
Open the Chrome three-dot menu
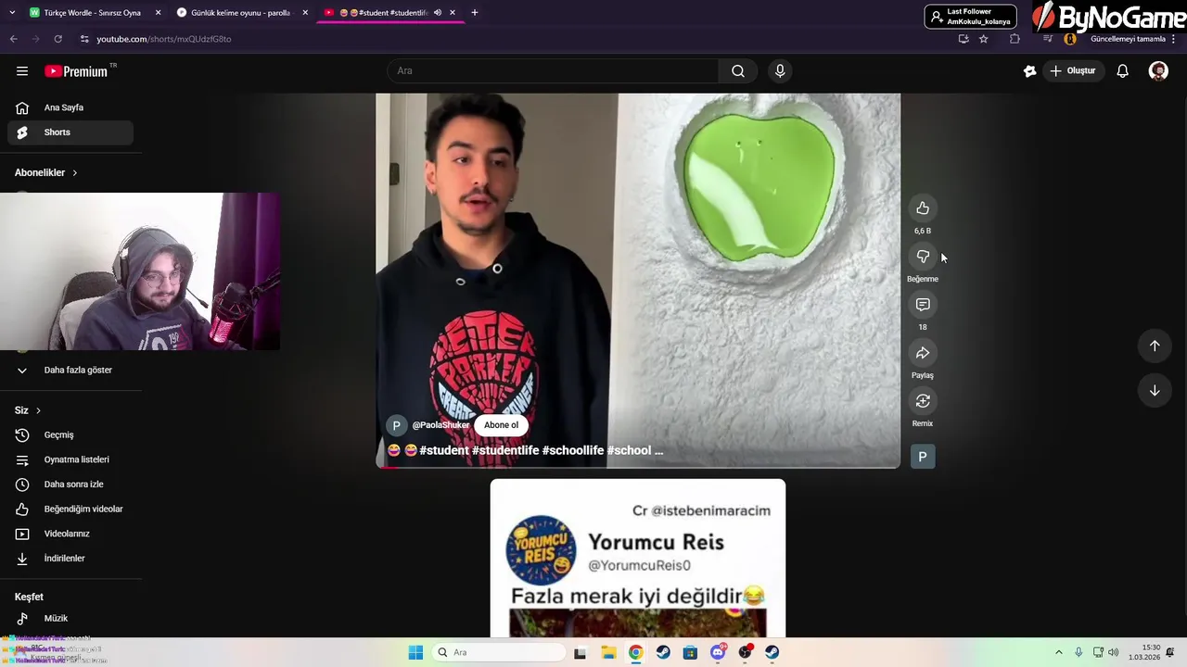tap(1174, 39)
